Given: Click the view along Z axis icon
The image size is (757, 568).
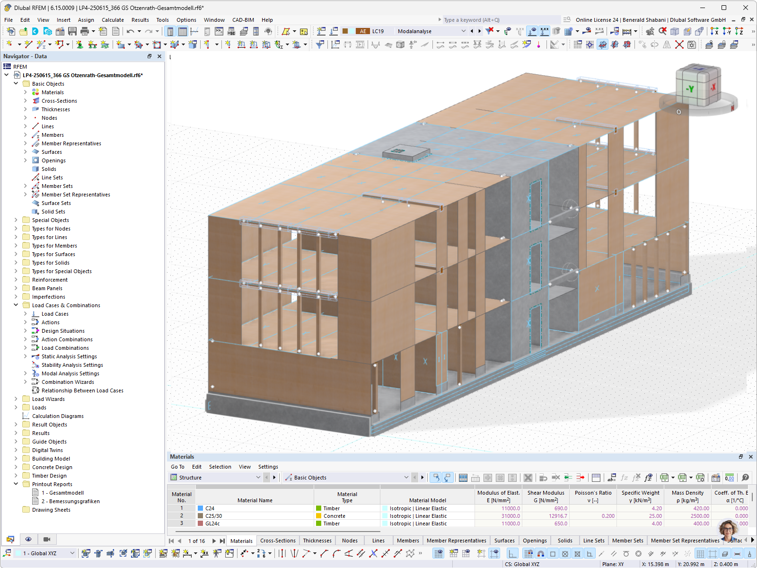Looking at the screenshot, I should [x=739, y=31].
